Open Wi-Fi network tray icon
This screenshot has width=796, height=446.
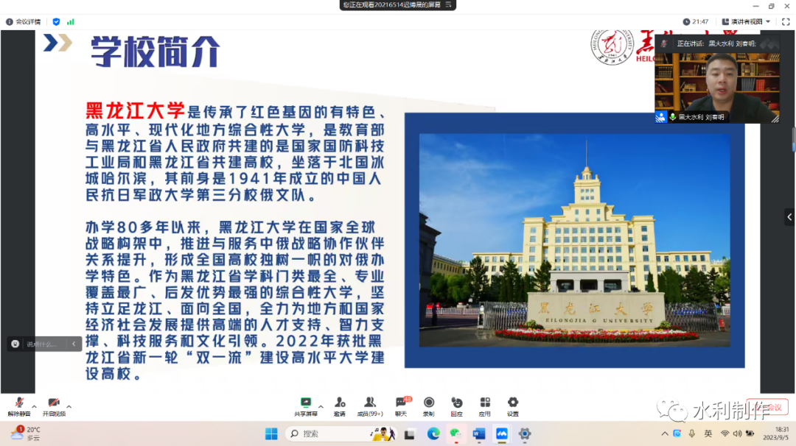[x=725, y=433]
